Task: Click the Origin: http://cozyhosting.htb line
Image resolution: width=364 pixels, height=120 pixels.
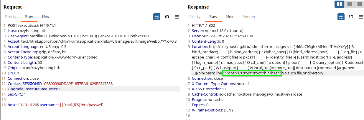Action: (34, 68)
